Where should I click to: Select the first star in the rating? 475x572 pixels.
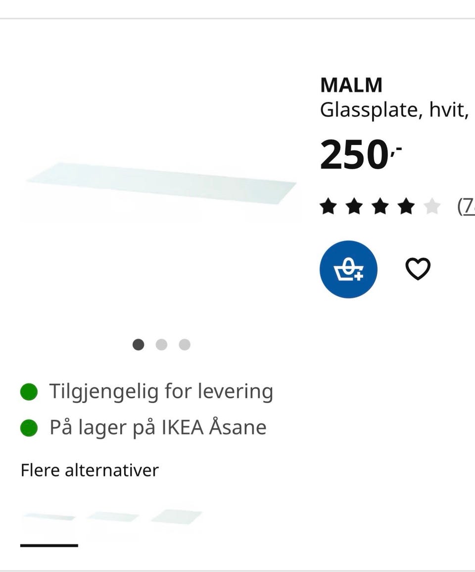pyautogui.click(x=329, y=206)
